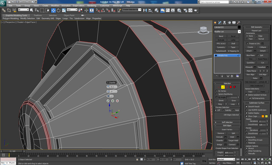
Task: Enable the Preserve UVs checkbox
Action: click(247, 43)
